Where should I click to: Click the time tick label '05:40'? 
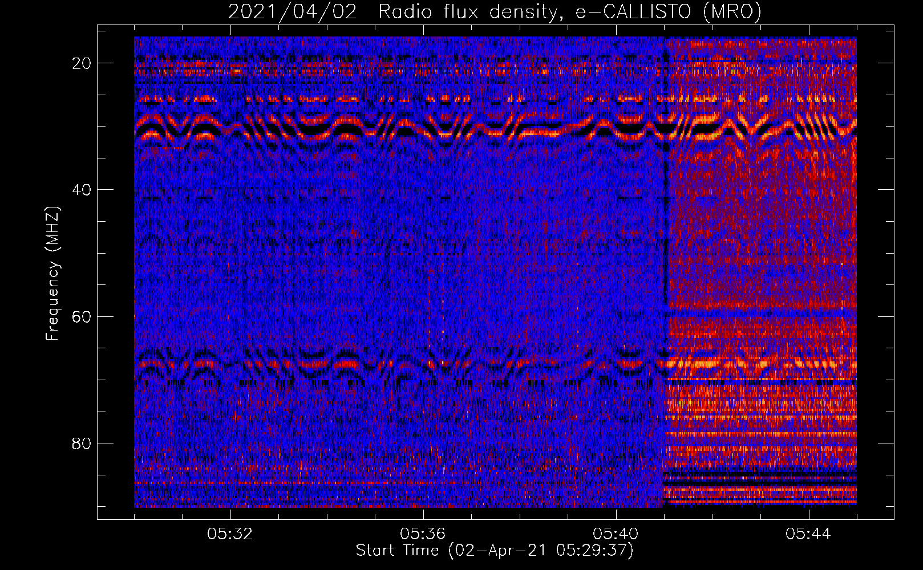coord(616,534)
